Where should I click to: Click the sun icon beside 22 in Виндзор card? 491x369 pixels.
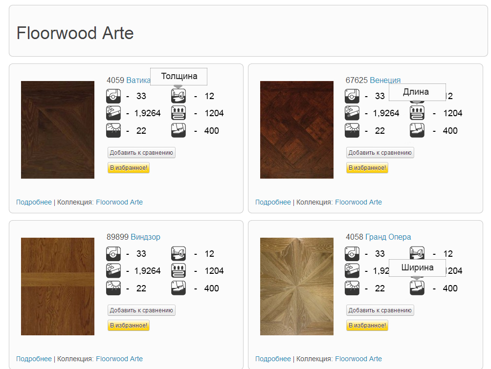pyautogui.click(x=113, y=288)
